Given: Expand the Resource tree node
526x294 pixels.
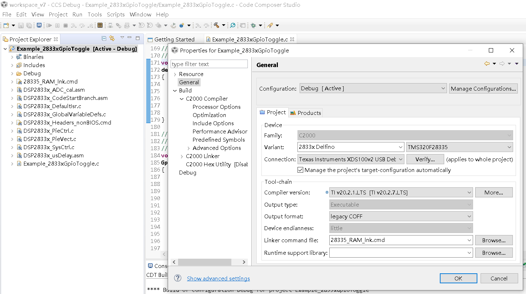Looking at the screenshot, I should [175, 74].
